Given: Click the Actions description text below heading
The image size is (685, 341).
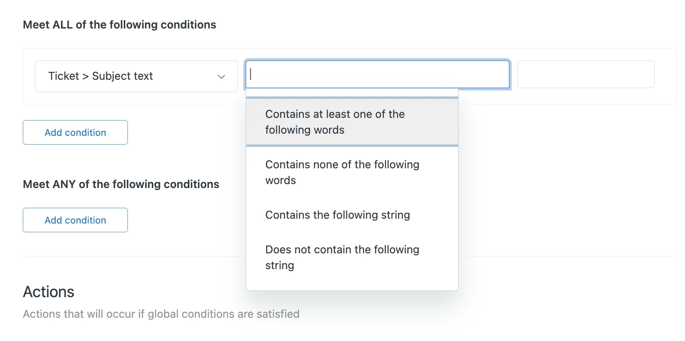Looking at the screenshot, I should [161, 314].
